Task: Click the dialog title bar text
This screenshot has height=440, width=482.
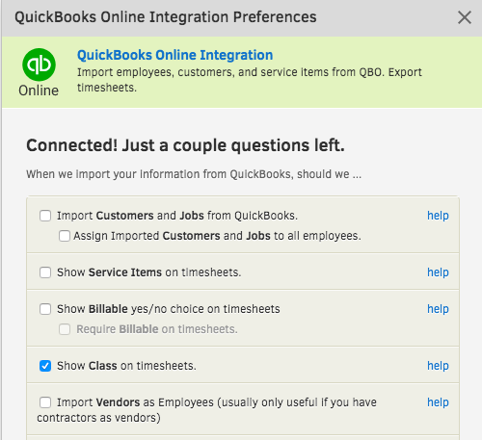Action: click(x=166, y=17)
